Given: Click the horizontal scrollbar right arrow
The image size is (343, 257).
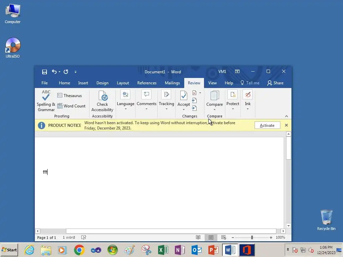Looking at the screenshot, I should click(283, 231).
